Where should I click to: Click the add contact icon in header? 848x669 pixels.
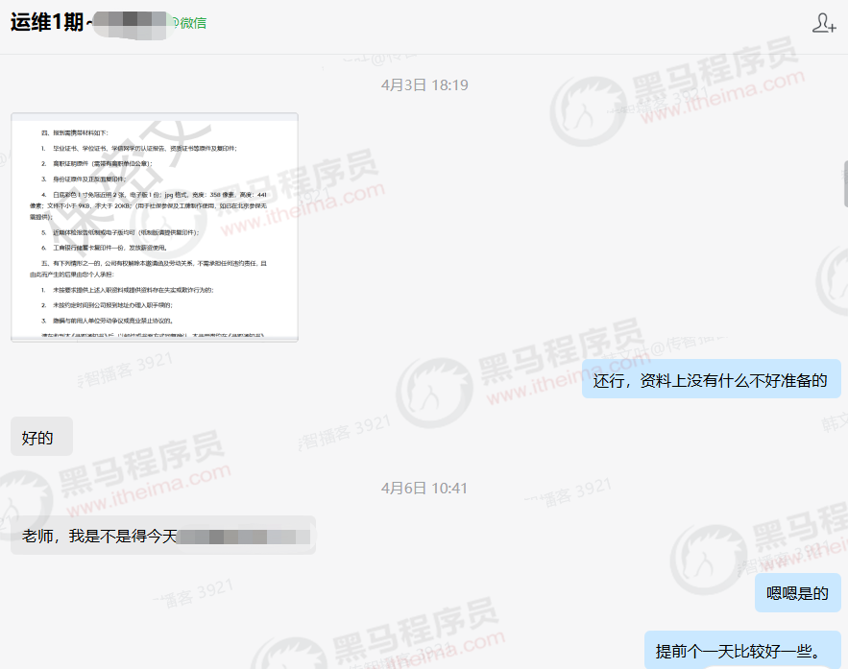tap(824, 23)
